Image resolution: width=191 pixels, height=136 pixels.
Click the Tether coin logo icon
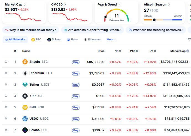pos(25,85)
